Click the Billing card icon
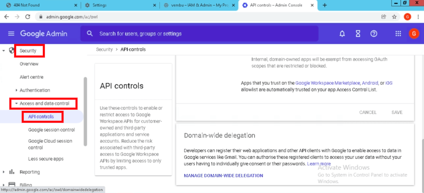The image size is (424, 193). [x=12, y=185]
